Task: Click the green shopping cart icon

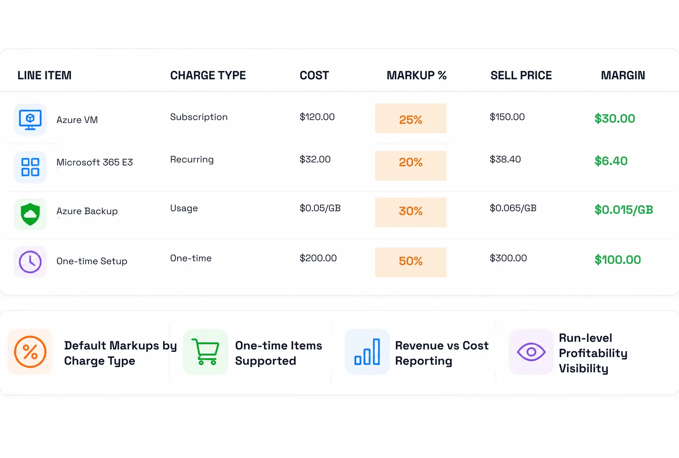Action: 206,352
